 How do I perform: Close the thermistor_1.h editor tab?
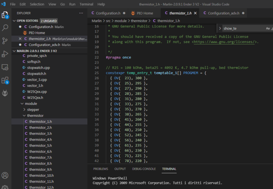click(x=195, y=13)
